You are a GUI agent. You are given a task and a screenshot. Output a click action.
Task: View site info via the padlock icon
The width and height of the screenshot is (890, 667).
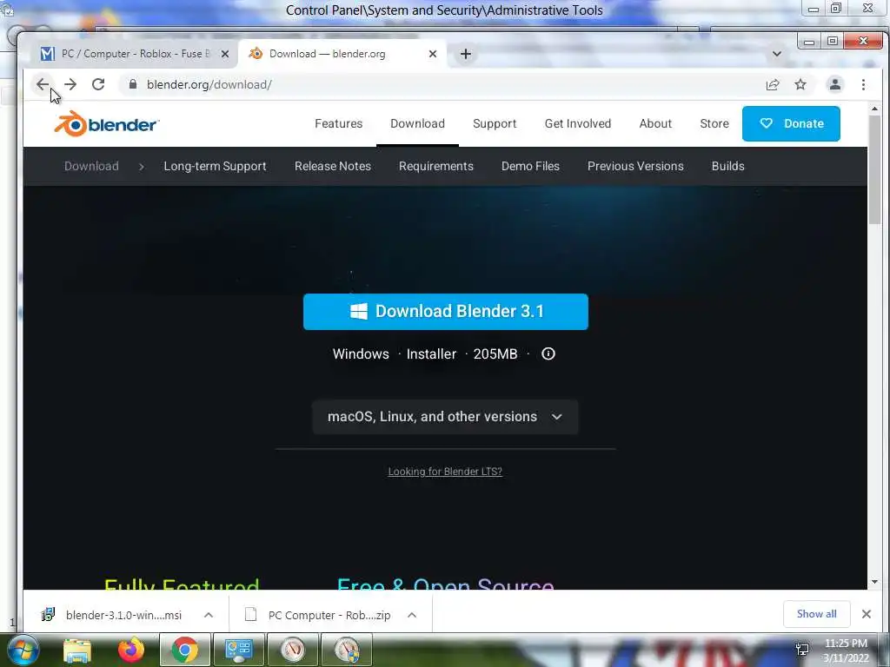point(133,84)
